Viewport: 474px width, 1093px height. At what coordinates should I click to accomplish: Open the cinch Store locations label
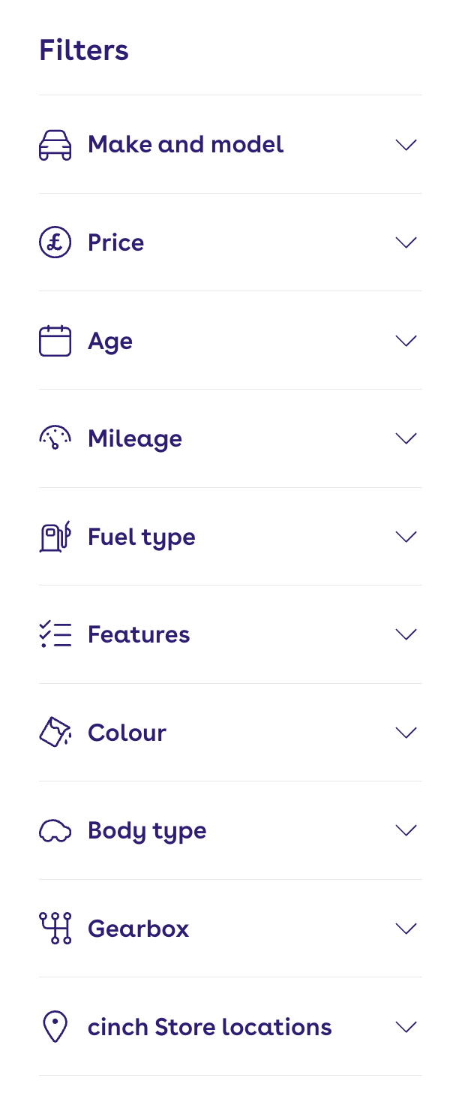pyautogui.click(x=209, y=1027)
